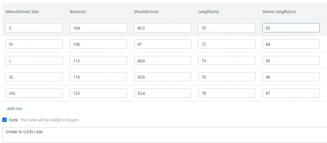Click the Similar to US/EU size note field

click(164, 135)
